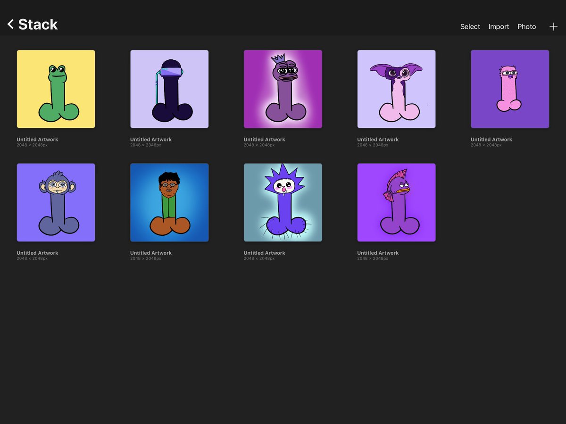Rename Untitled Artwork under the big-eared gremlin
566x424 pixels.
tap(378, 140)
